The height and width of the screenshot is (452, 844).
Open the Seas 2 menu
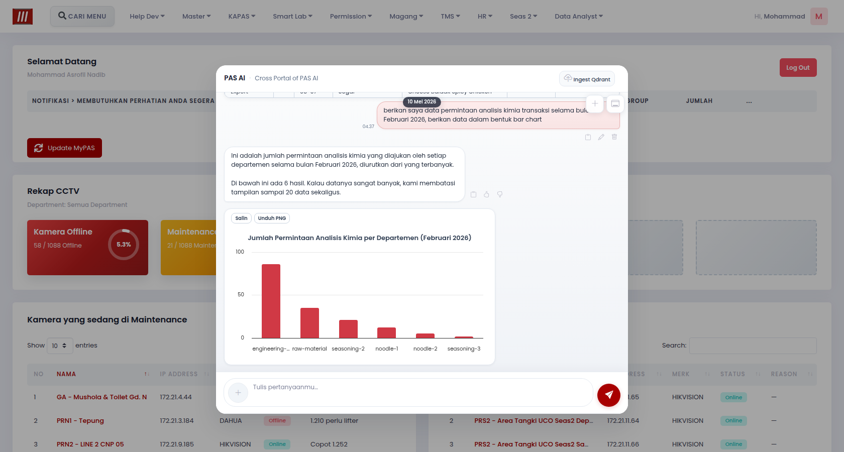(523, 17)
